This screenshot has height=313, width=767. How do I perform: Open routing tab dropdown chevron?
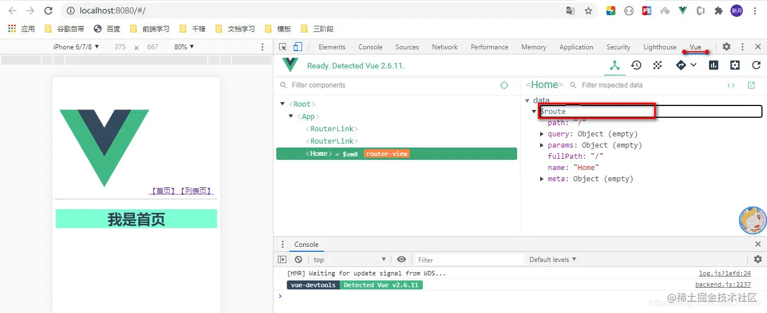693,66
